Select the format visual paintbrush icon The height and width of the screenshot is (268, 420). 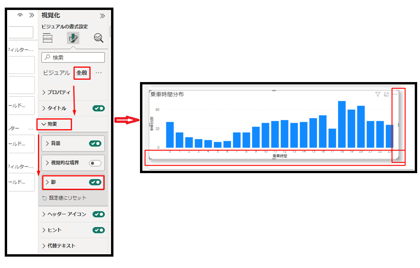coord(73,38)
